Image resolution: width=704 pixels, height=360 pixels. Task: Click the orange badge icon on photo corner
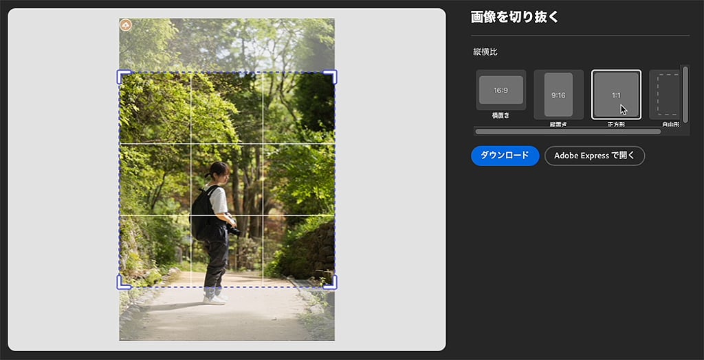point(126,25)
